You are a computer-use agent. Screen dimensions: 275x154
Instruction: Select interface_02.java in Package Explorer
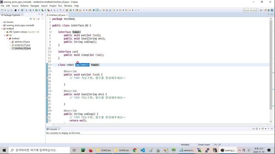pyautogui.click(x=21, y=48)
